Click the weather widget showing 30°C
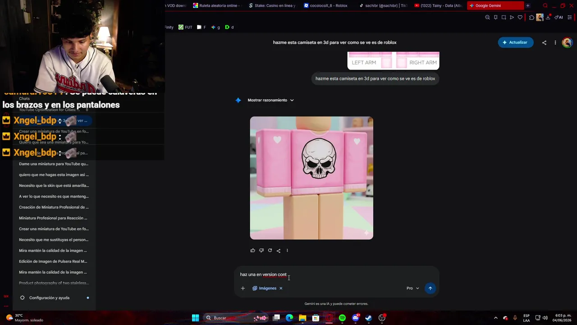 [24, 318]
